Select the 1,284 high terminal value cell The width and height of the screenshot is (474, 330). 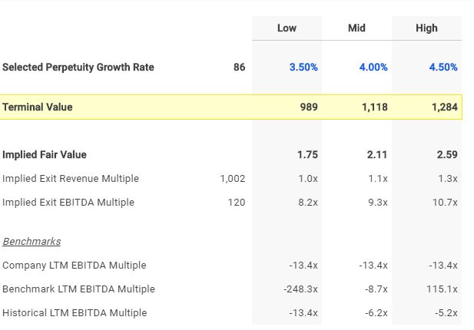click(x=444, y=107)
